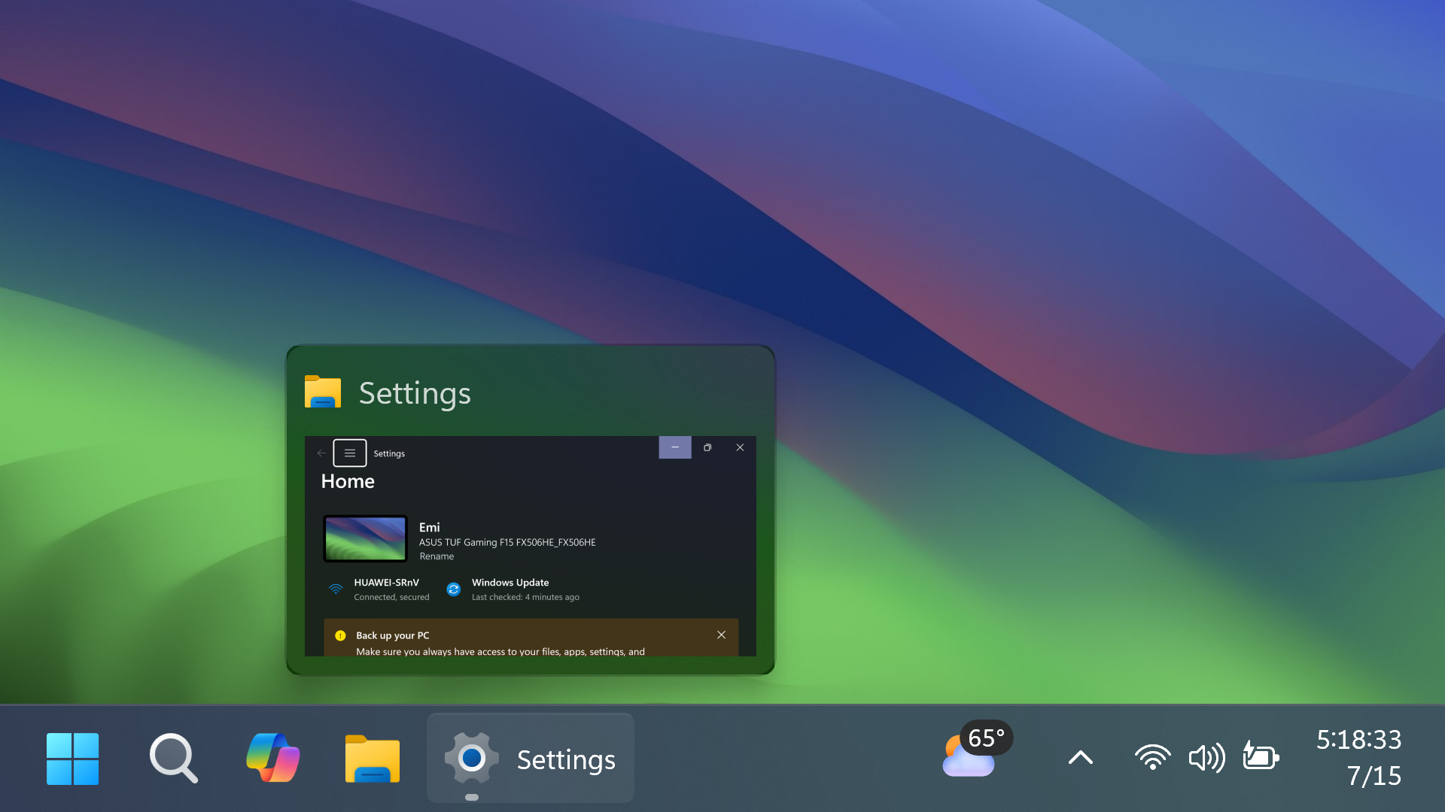The image size is (1445, 812).
Task: Open the Wi-Fi network tray icon
Action: click(1152, 757)
